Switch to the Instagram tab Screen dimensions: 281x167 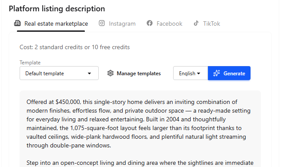coord(117,23)
